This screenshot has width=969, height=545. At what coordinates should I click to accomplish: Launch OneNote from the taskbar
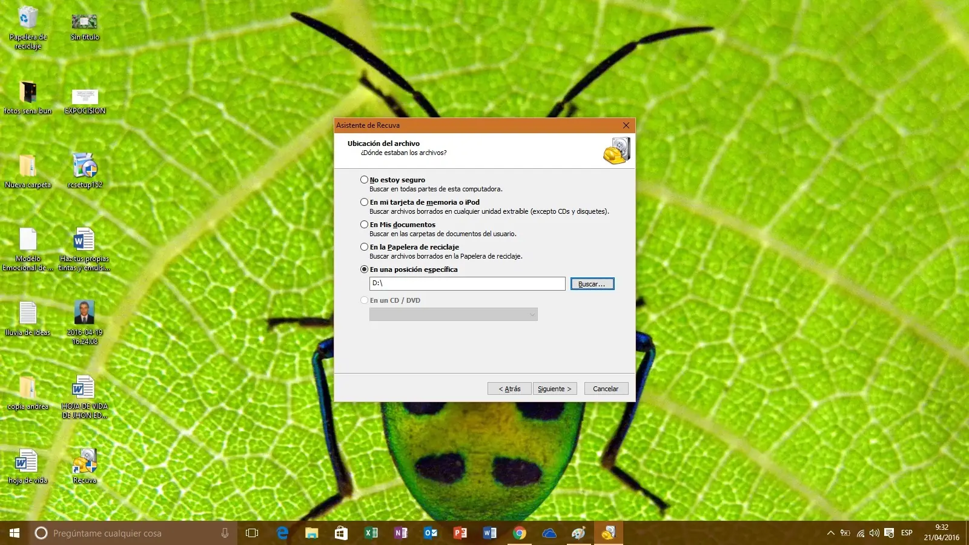coord(400,533)
